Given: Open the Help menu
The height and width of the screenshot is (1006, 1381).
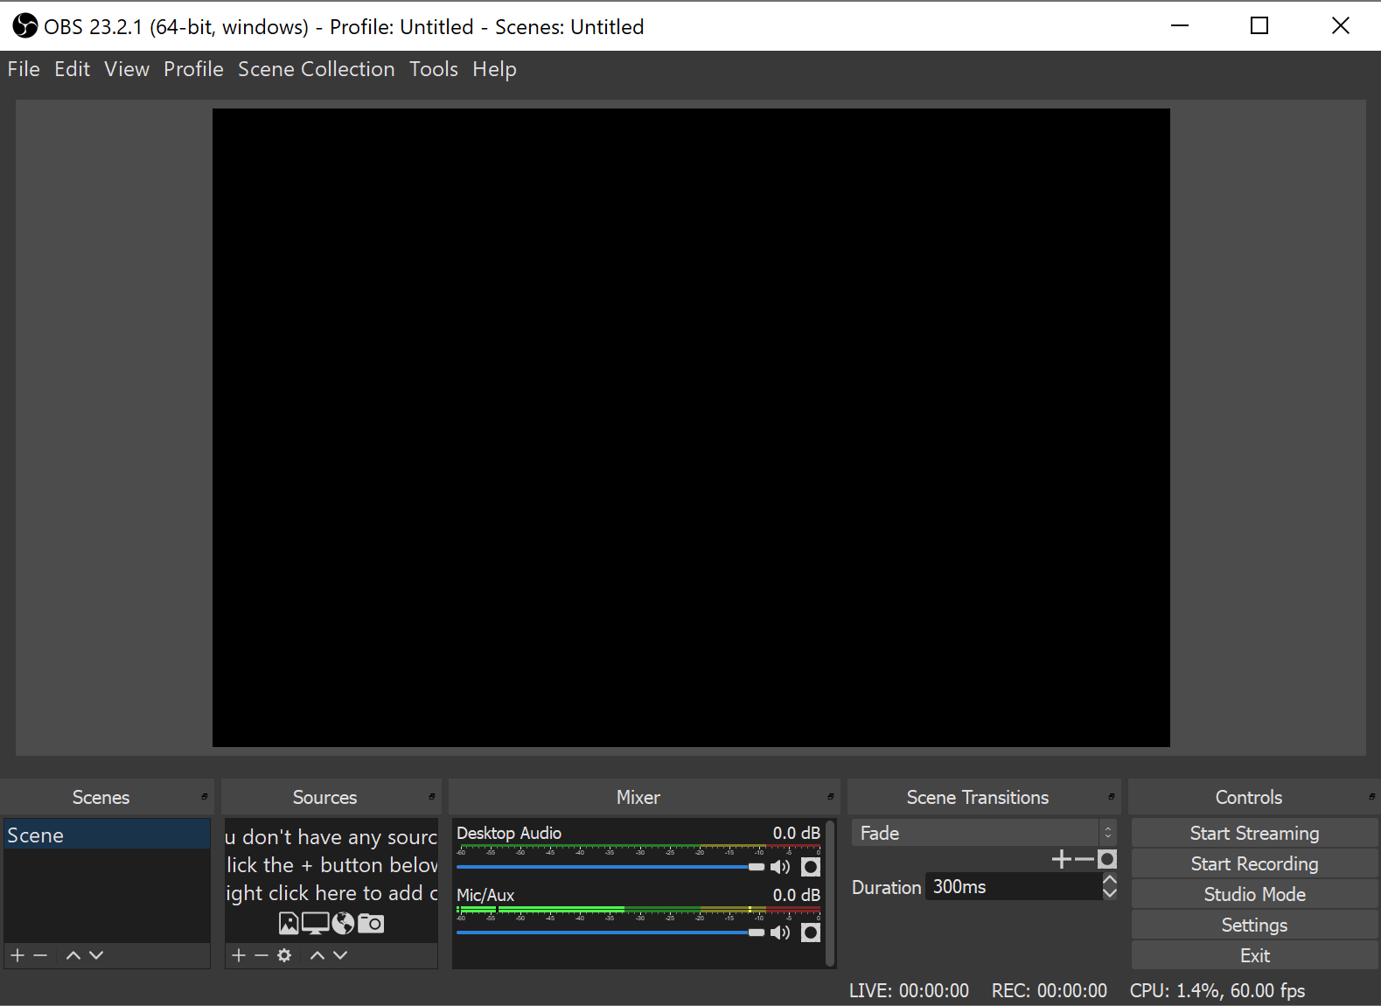Looking at the screenshot, I should pos(494,69).
